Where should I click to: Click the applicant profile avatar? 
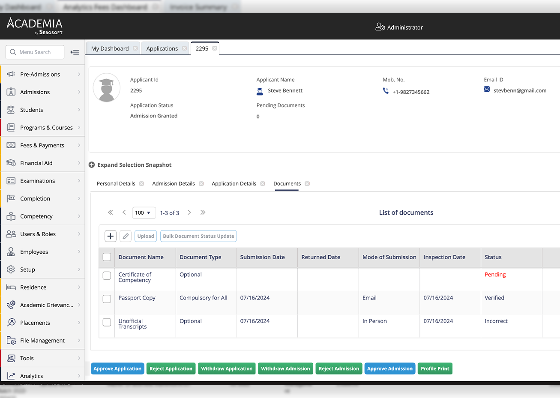pyautogui.click(x=107, y=88)
